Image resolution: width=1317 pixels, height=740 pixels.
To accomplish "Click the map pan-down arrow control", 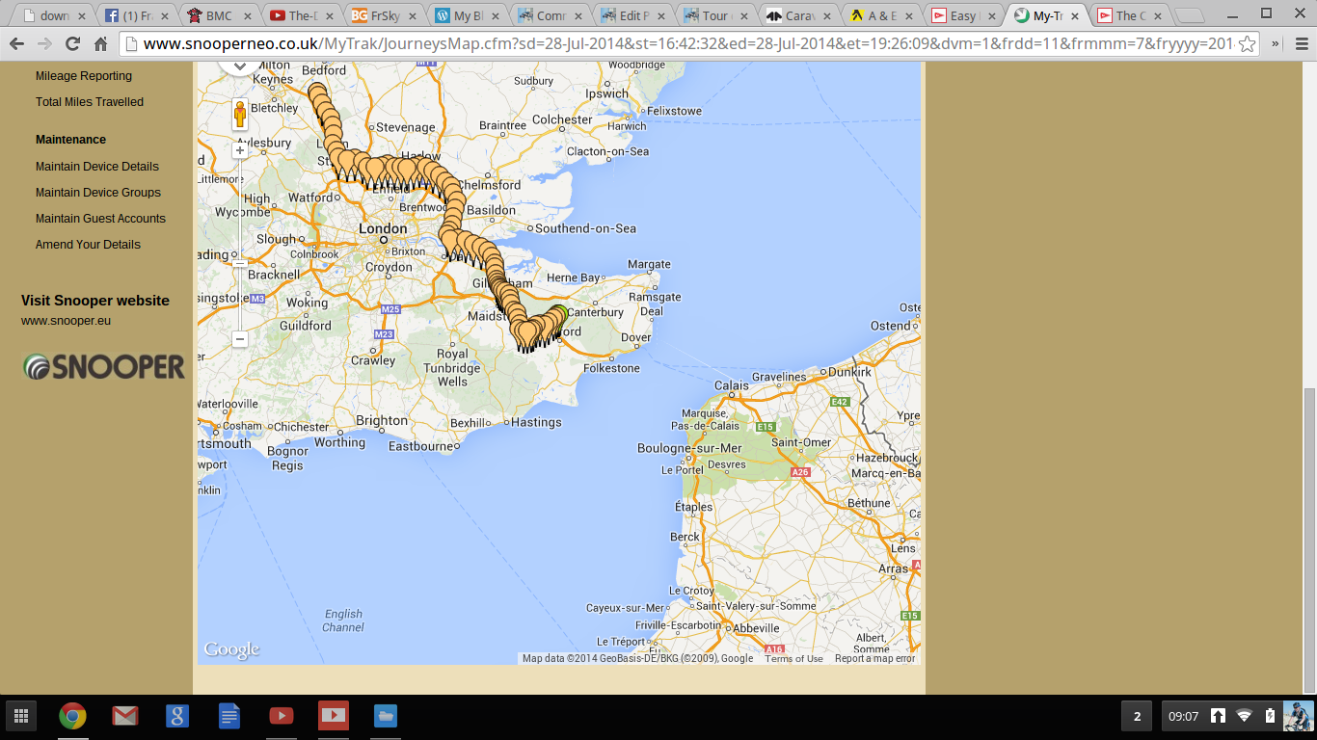I will pyautogui.click(x=238, y=66).
